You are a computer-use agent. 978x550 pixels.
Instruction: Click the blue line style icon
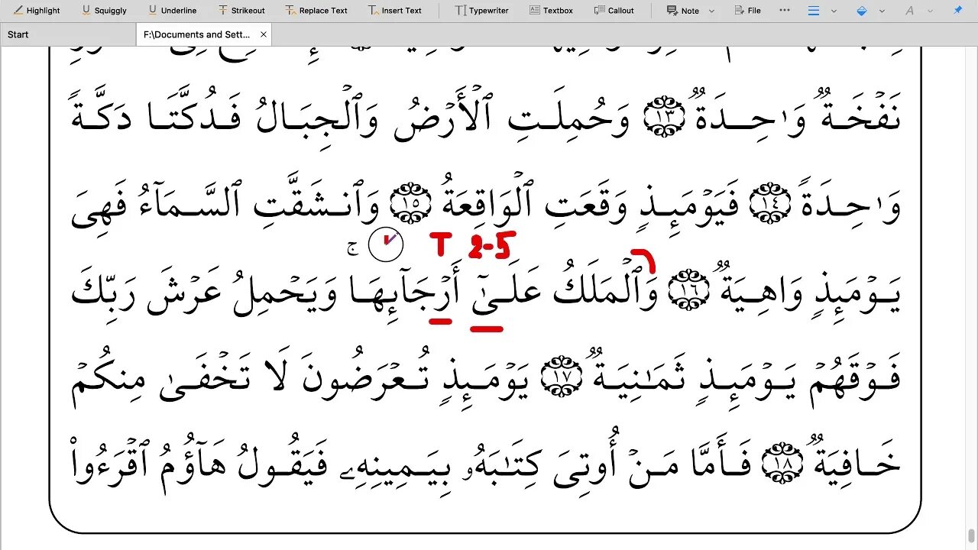tap(814, 11)
